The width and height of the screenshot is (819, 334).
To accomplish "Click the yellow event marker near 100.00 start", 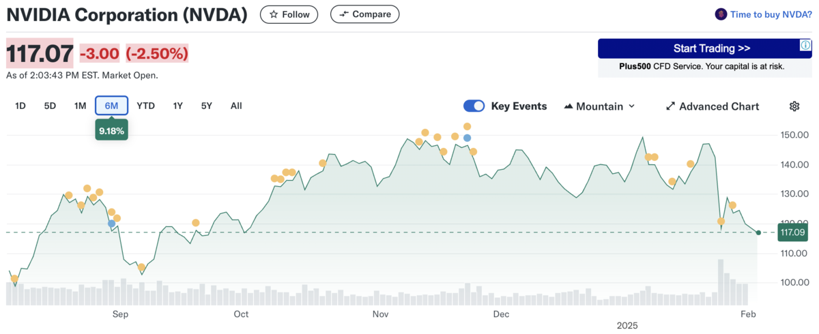I will click(x=14, y=279).
